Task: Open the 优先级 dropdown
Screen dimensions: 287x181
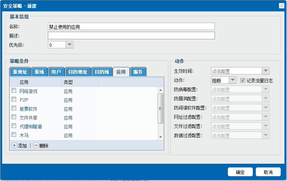Action: 69,45
